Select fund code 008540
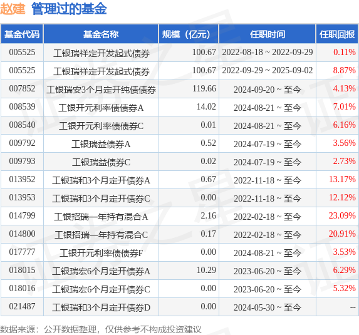Viewport: 359px width, 335px height. tap(22, 125)
